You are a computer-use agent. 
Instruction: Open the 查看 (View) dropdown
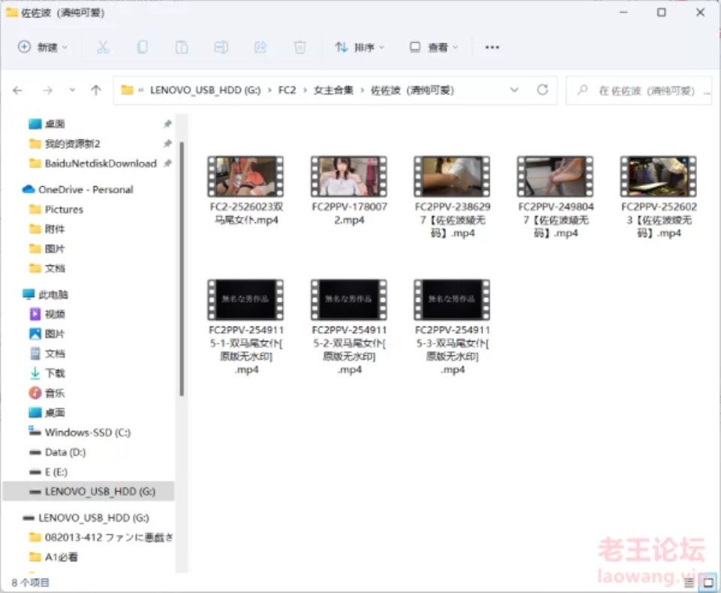pyautogui.click(x=433, y=47)
